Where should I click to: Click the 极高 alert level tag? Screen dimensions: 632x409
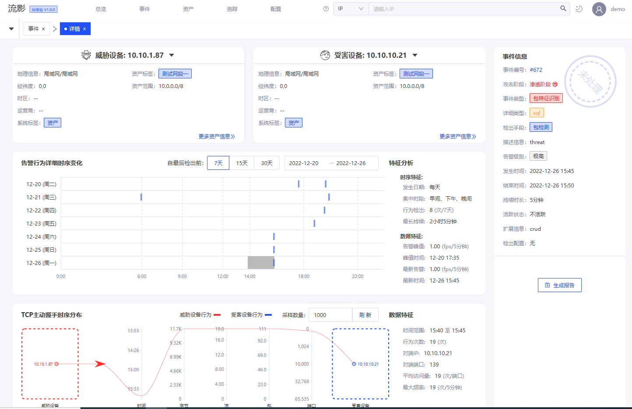538,156
